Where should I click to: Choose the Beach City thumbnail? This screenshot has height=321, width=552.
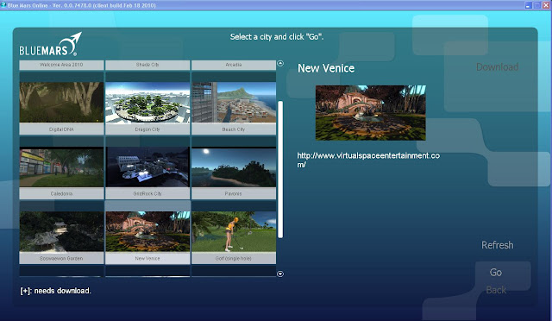(x=234, y=102)
